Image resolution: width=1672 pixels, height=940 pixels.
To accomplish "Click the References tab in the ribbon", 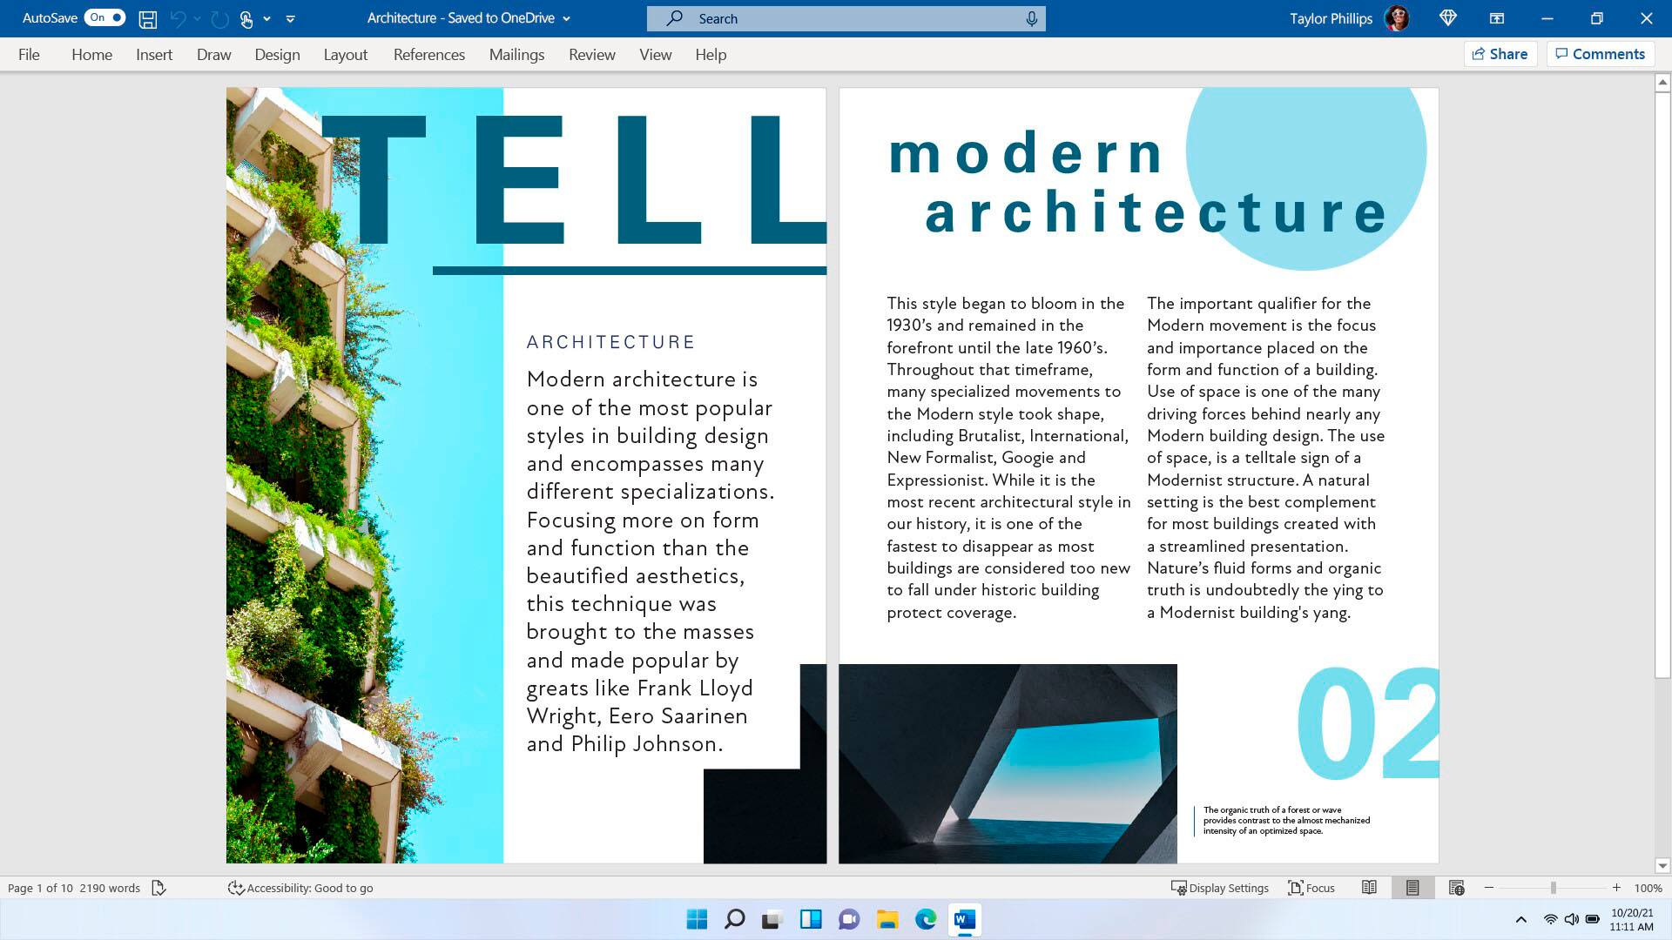I will [428, 54].
